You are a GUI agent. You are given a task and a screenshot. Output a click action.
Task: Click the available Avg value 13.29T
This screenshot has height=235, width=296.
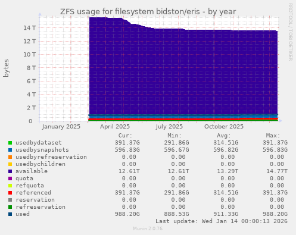point(228,171)
